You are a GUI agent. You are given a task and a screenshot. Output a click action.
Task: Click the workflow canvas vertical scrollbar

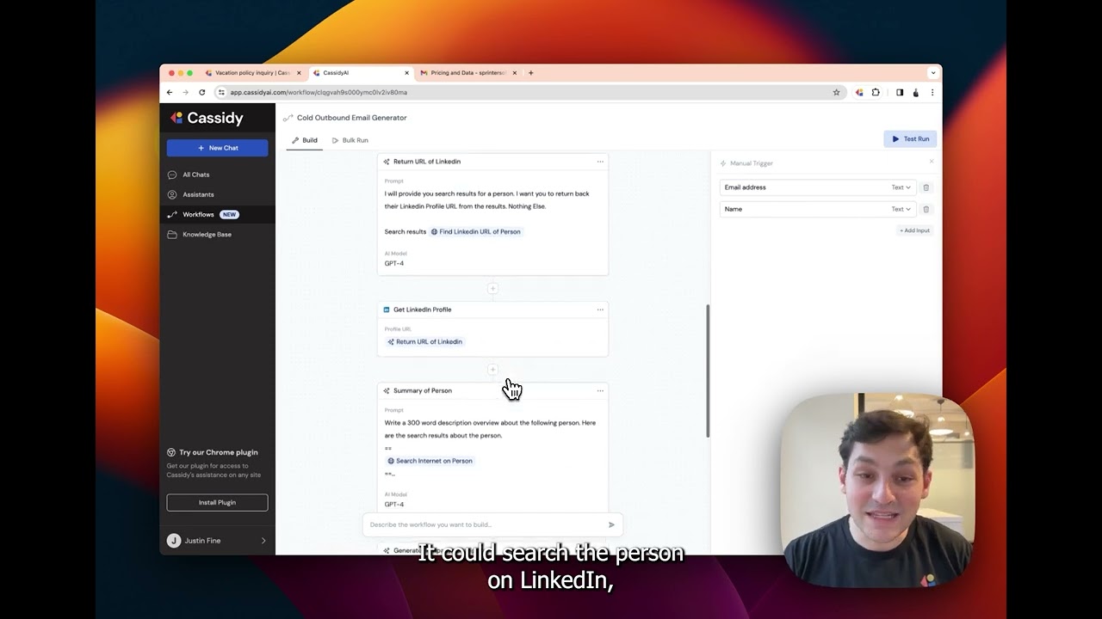coord(708,371)
